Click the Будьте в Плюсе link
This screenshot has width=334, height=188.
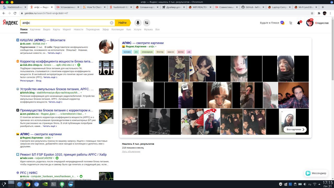(272, 23)
